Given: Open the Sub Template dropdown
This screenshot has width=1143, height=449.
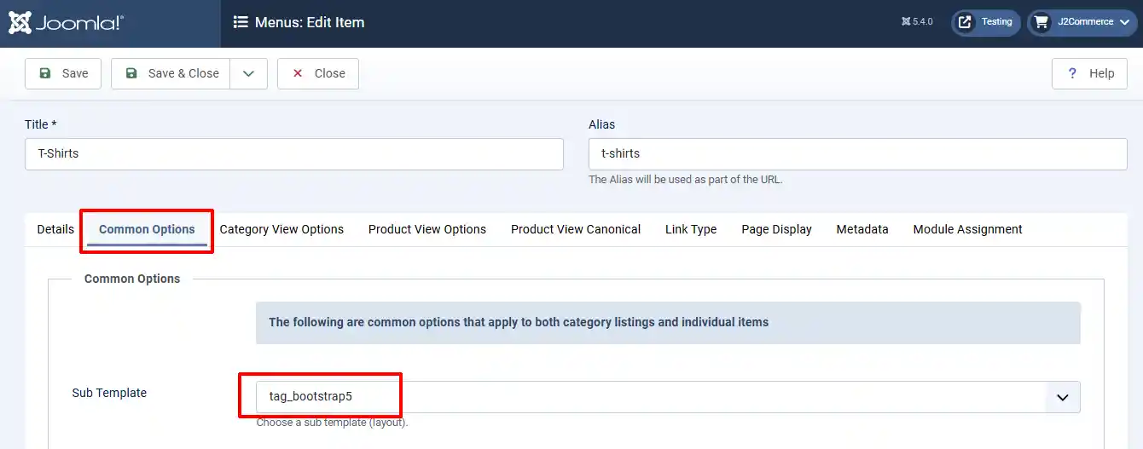Looking at the screenshot, I should pos(668,397).
